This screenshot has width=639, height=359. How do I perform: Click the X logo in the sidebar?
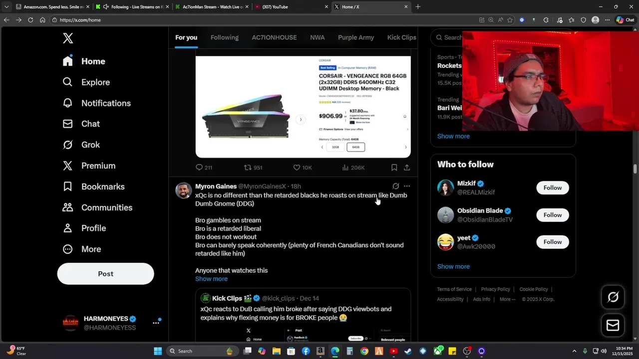coord(68,38)
